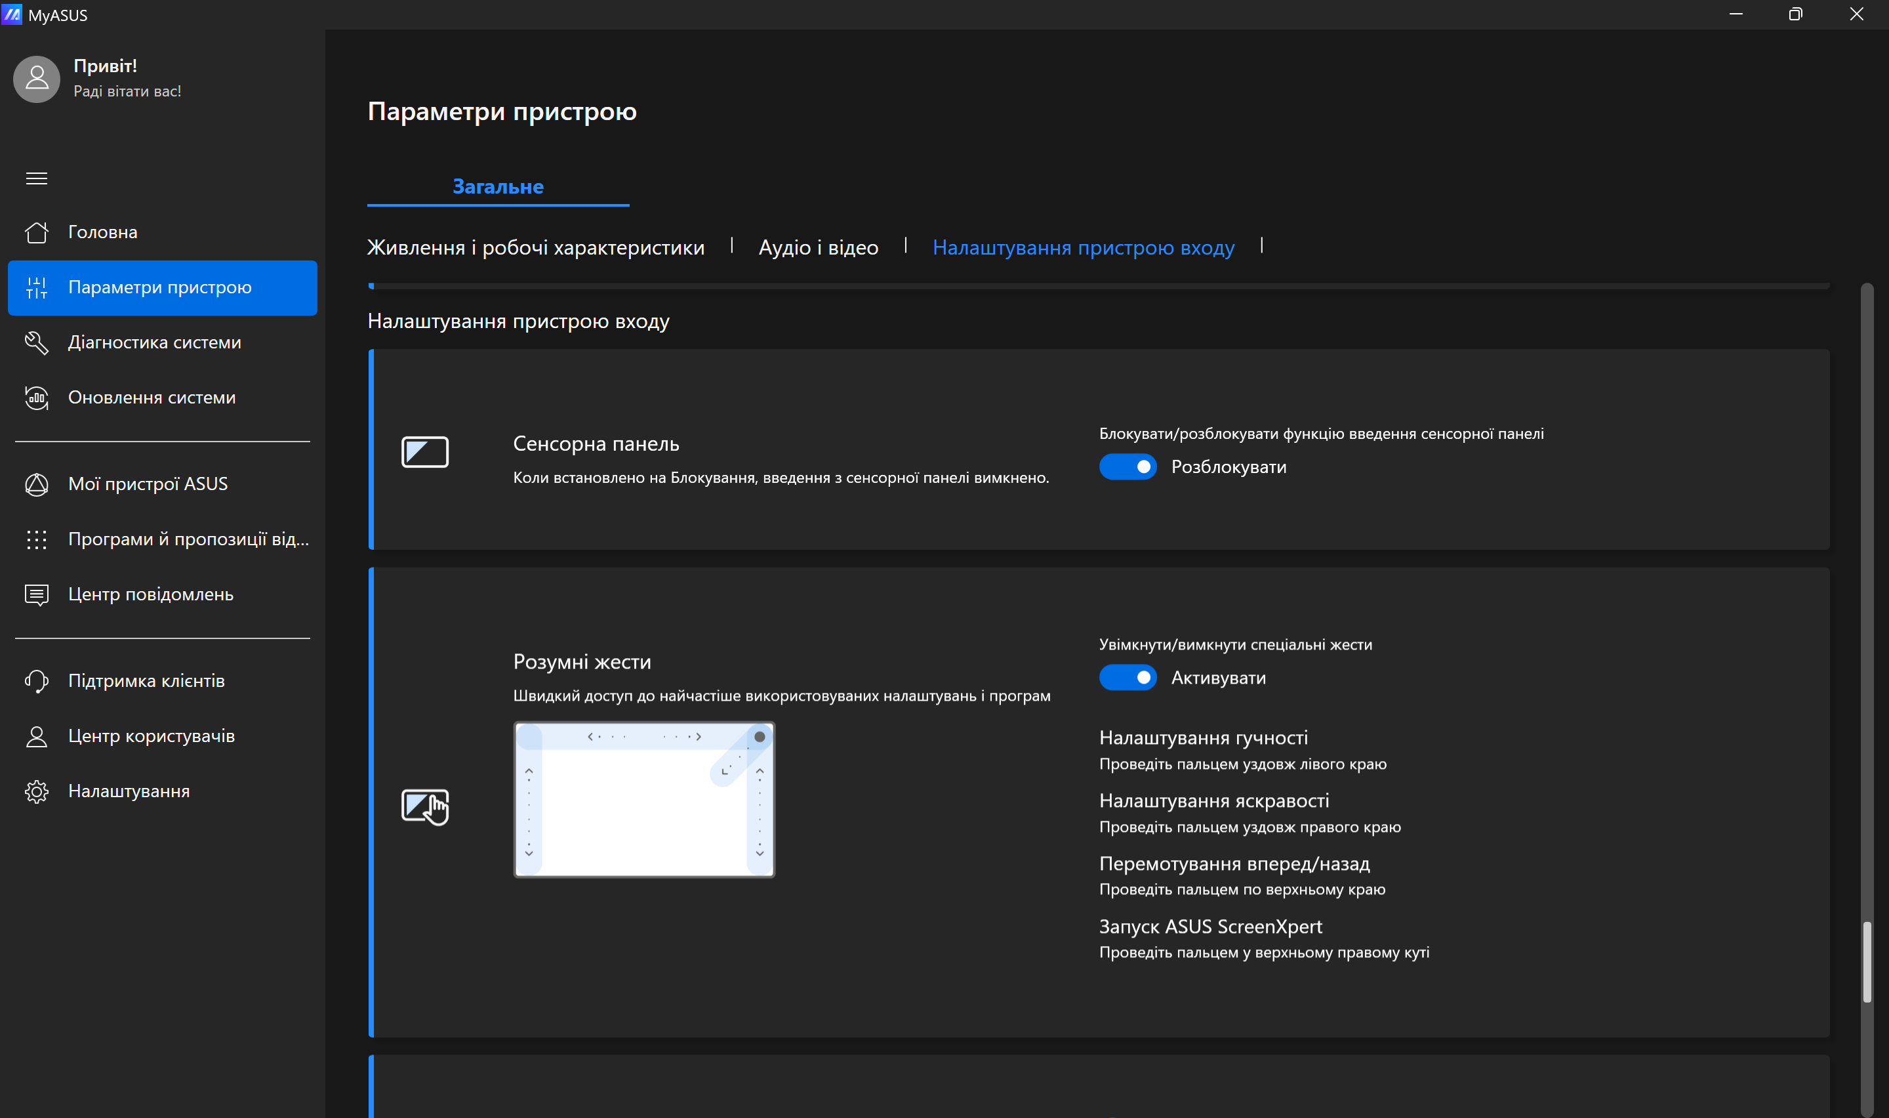
Task: Switch to the Загальне tab
Action: 498,187
